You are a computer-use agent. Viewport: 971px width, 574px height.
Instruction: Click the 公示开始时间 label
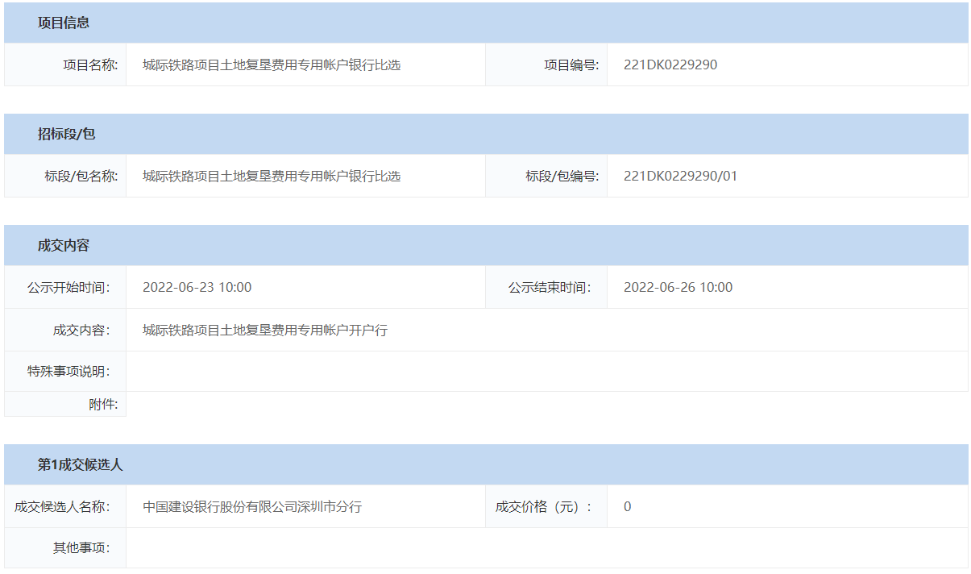click(x=68, y=287)
